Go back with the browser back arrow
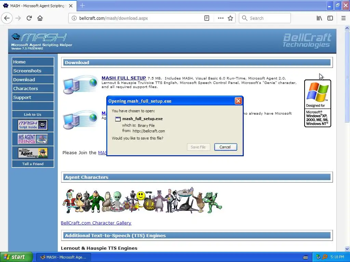The height and width of the screenshot is (262, 350). [x=7, y=18]
